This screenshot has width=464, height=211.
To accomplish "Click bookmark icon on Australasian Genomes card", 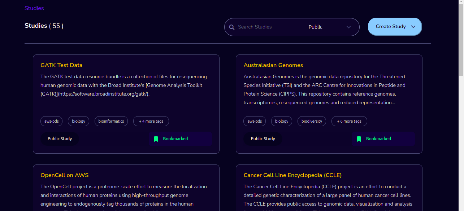I will 359,139.
